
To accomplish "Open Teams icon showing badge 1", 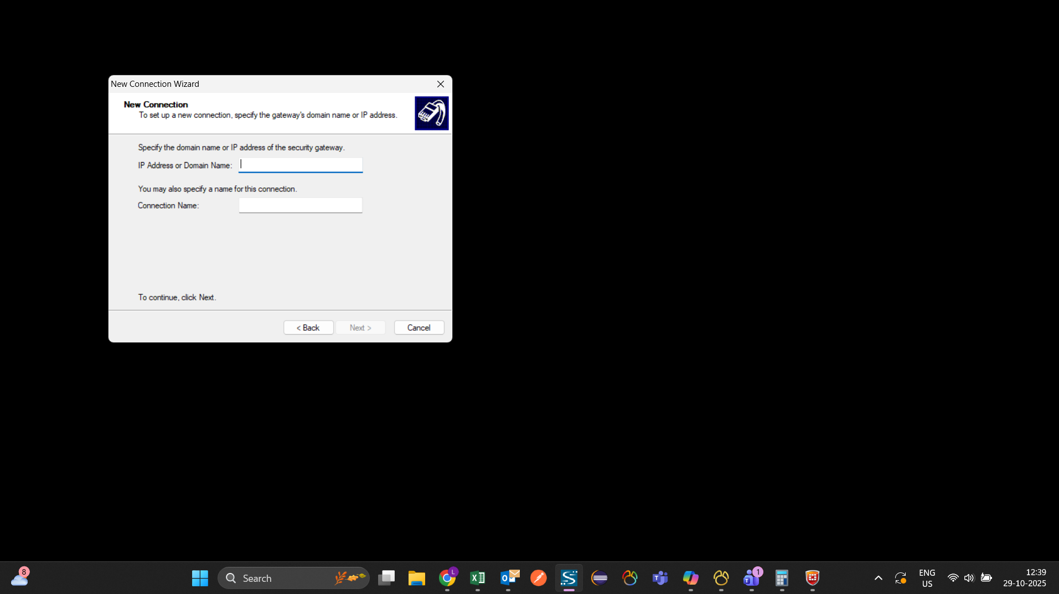I will pos(752,578).
